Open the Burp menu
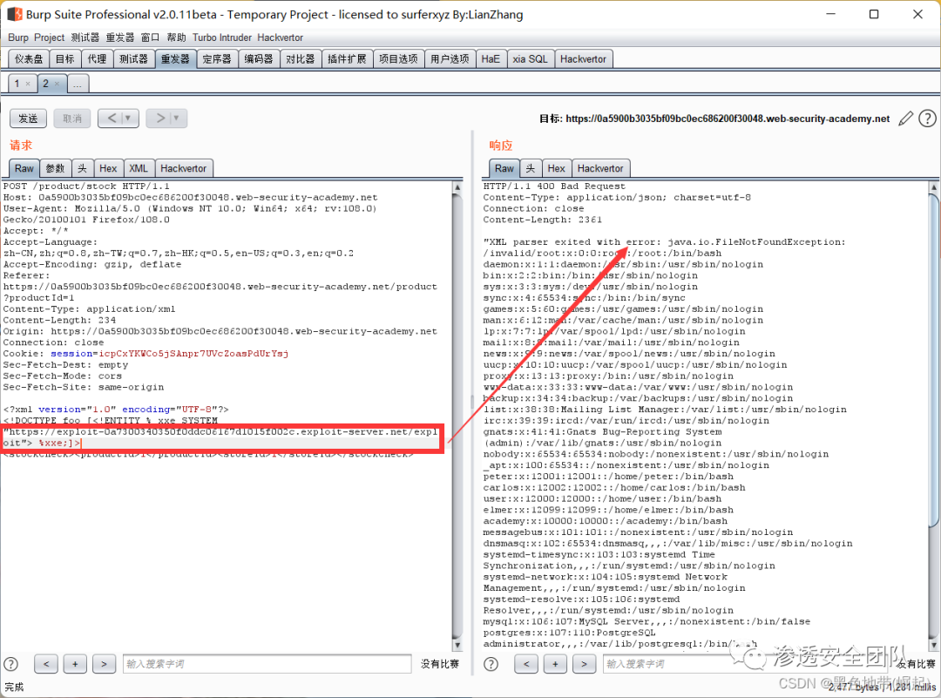Screen dimensions: 941x698 18,37
